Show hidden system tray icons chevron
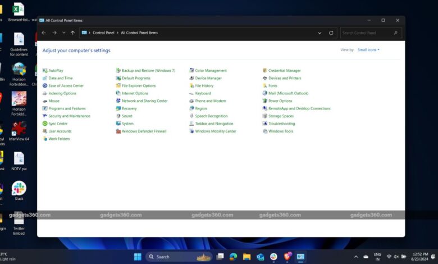 356,257
